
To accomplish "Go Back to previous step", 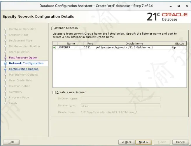I will pos(127,142).
